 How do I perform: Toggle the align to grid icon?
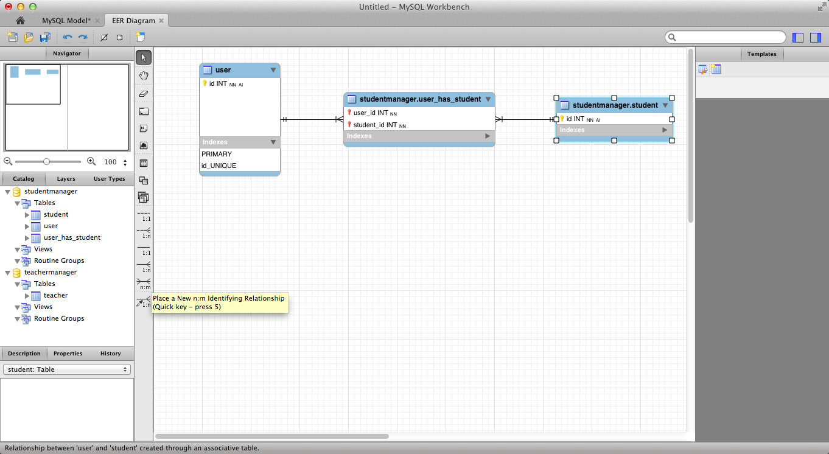[119, 37]
